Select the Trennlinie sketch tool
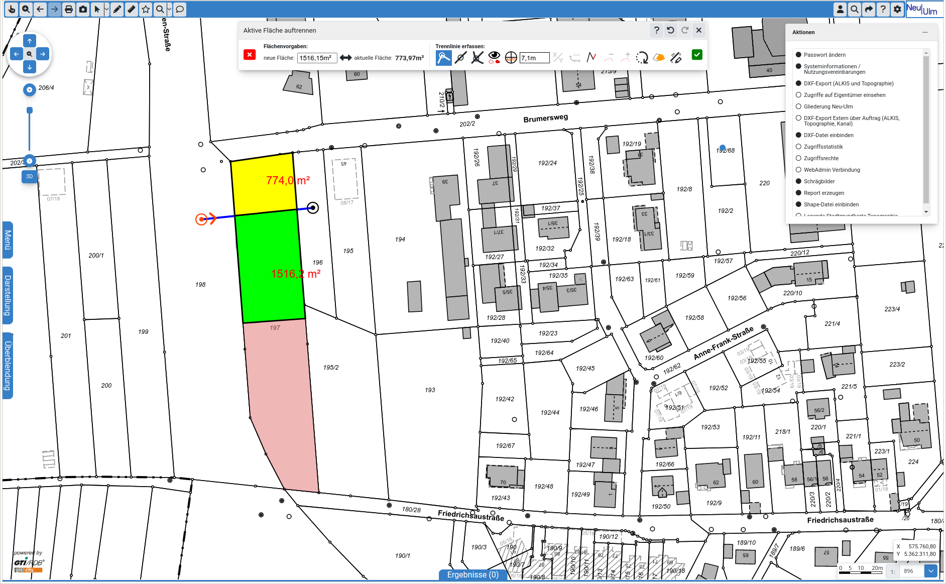Screen dimensions: 946x584 tap(443, 57)
